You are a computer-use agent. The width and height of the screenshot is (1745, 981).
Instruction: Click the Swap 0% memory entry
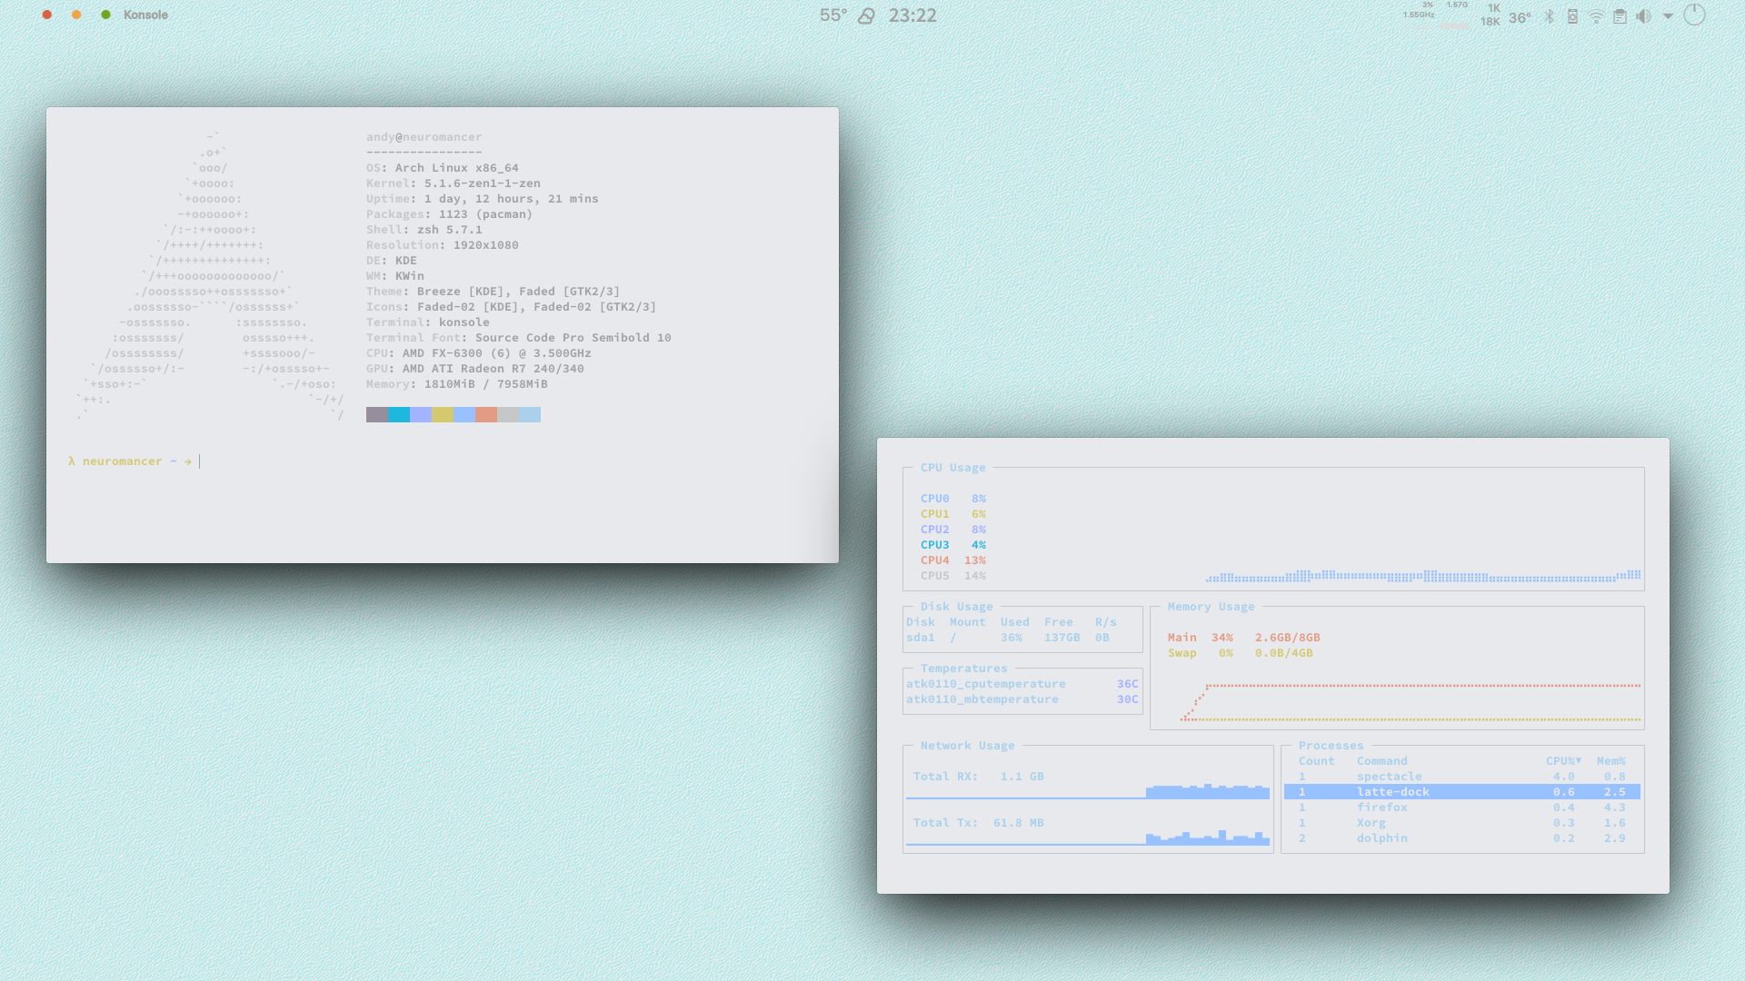pyautogui.click(x=1241, y=653)
